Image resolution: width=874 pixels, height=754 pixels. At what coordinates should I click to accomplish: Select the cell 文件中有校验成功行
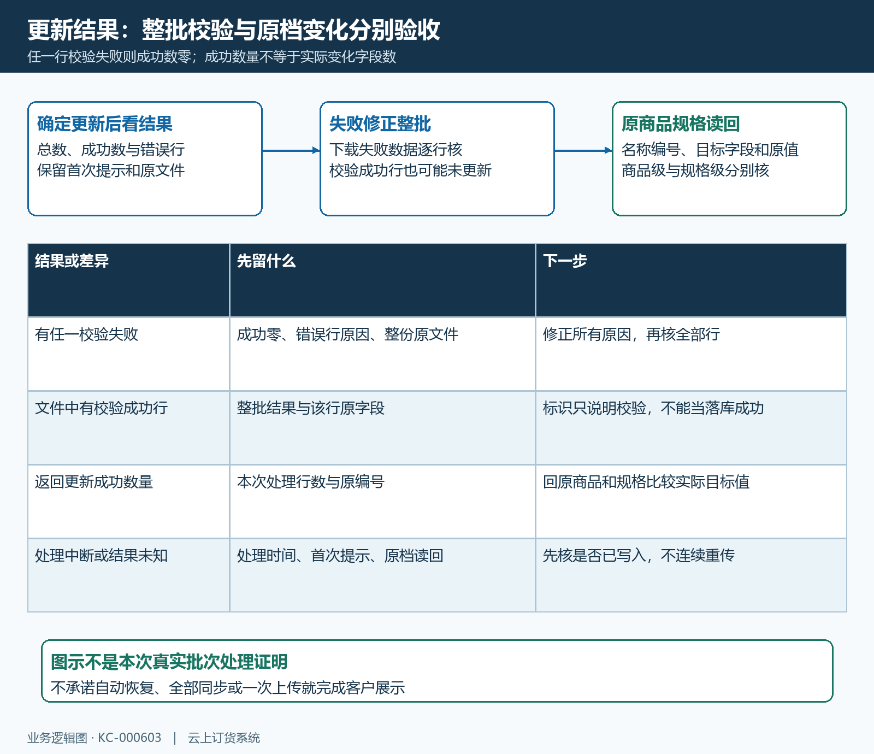(x=129, y=428)
